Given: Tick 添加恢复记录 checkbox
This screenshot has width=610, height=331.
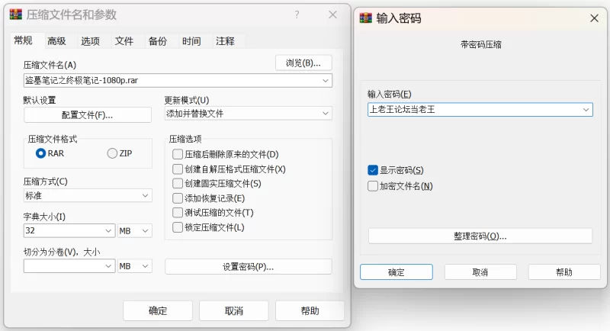Looking at the screenshot, I should 178,198.
